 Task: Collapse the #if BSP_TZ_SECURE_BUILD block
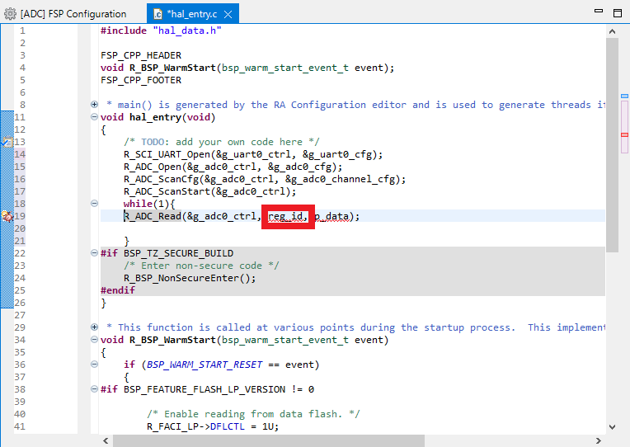(x=95, y=253)
